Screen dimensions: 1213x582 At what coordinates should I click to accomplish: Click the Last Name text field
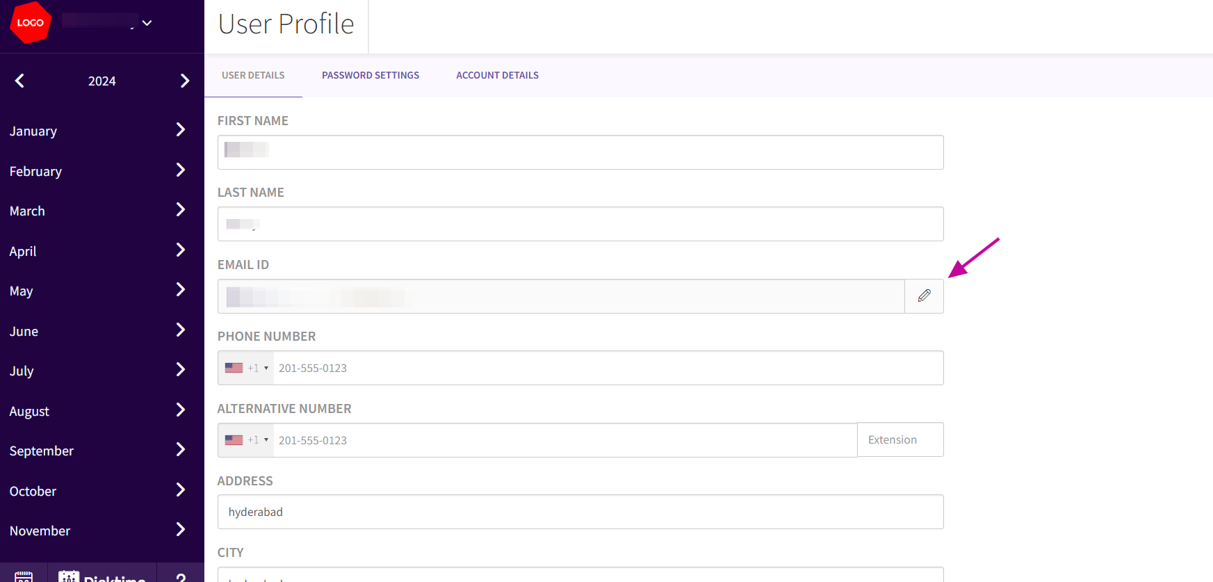pyautogui.click(x=580, y=224)
